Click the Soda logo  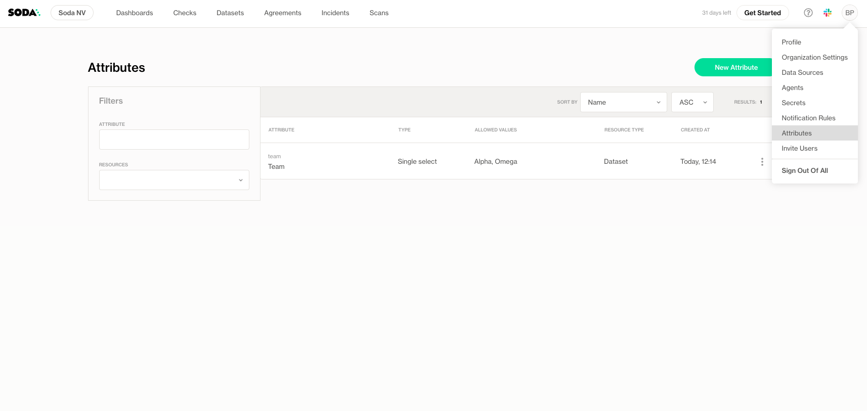(24, 13)
